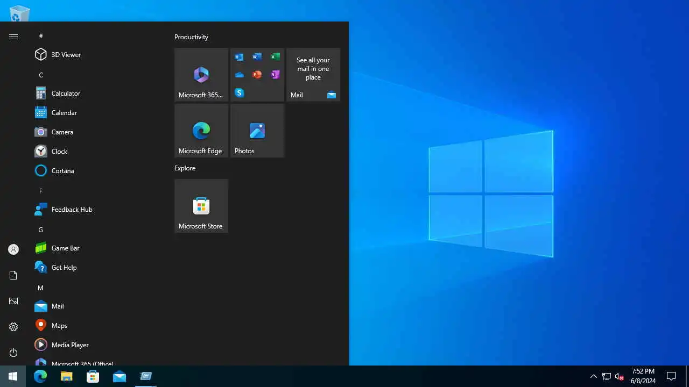Open Microsoft Edge on the taskbar
Screen dimensions: 689x387
click(x=40, y=376)
